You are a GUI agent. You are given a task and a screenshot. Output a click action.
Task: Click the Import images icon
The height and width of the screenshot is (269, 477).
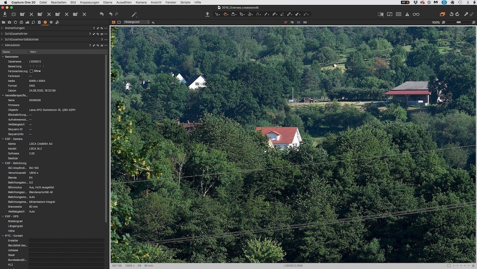click(x=5, y=14)
